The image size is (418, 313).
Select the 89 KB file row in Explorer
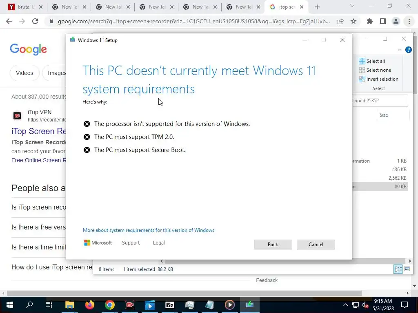(x=380, y=187)
